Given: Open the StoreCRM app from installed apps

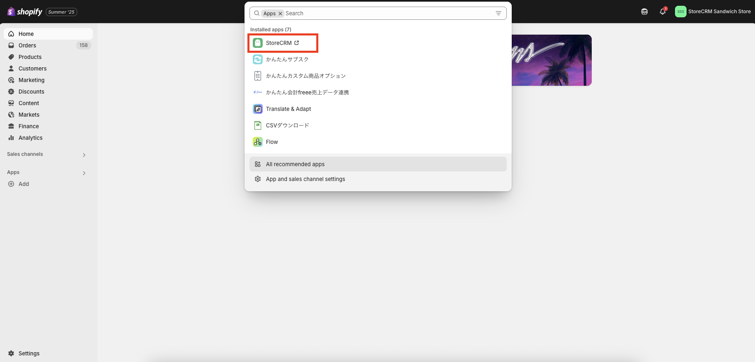Looking at the screenshot, I should tap(378, 43).
